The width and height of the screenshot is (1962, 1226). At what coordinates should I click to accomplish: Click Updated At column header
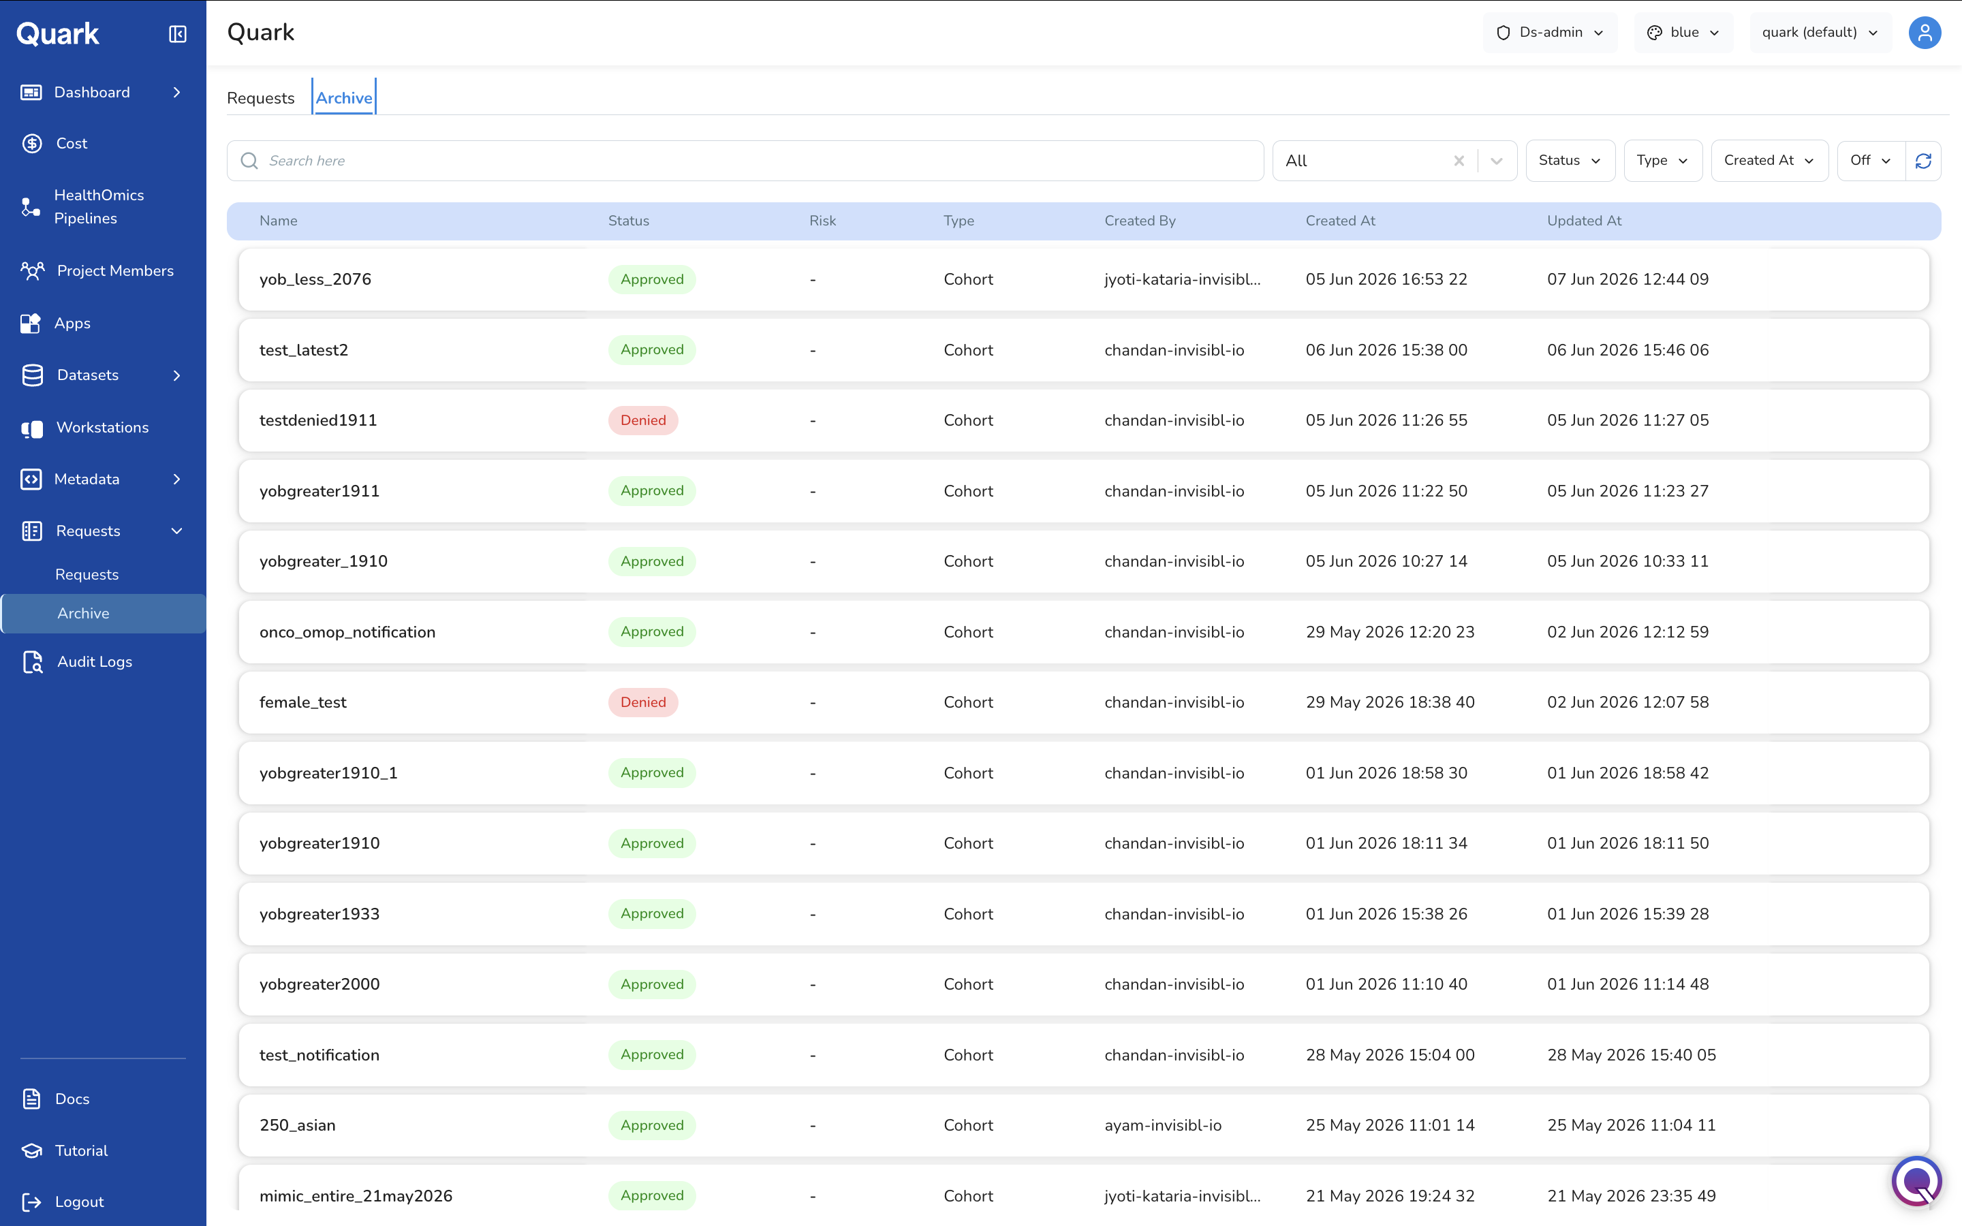1583,221
